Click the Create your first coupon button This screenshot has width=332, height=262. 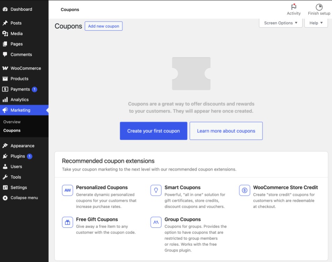[154, 131]
